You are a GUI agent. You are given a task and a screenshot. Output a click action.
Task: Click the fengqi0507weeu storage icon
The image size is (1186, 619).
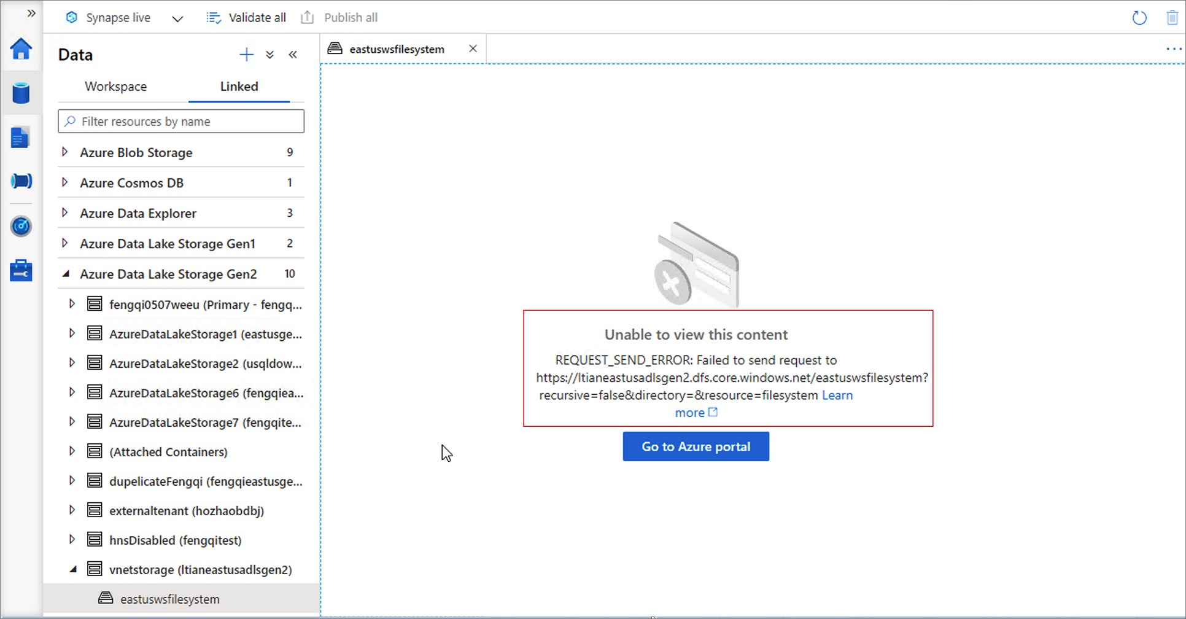coord(95,304)
